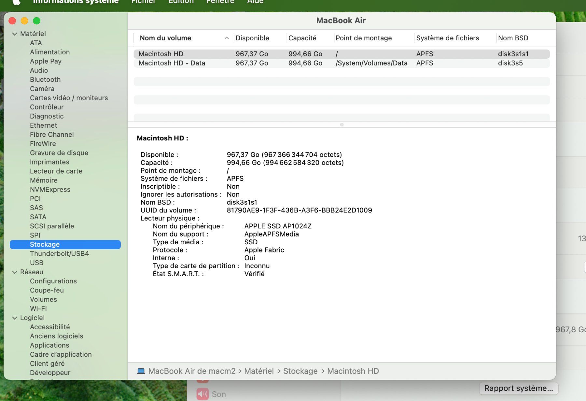This screenshot has height=401, width=586.
Task: Click Matériel in the path bar
Action: tap(259, 371)
